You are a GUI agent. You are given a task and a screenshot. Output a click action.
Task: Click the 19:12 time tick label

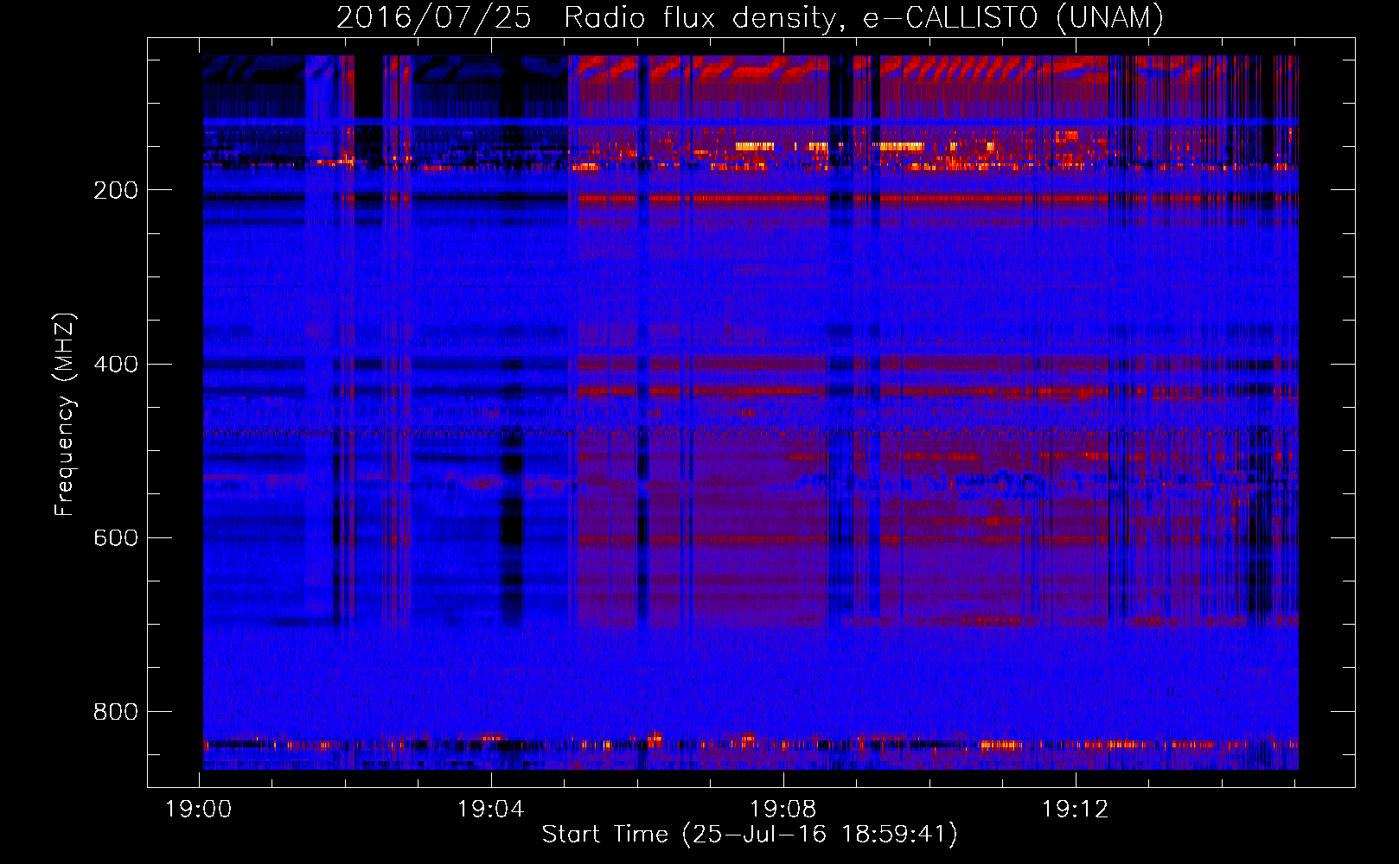pyautogui.click(x=1076, y=810)
